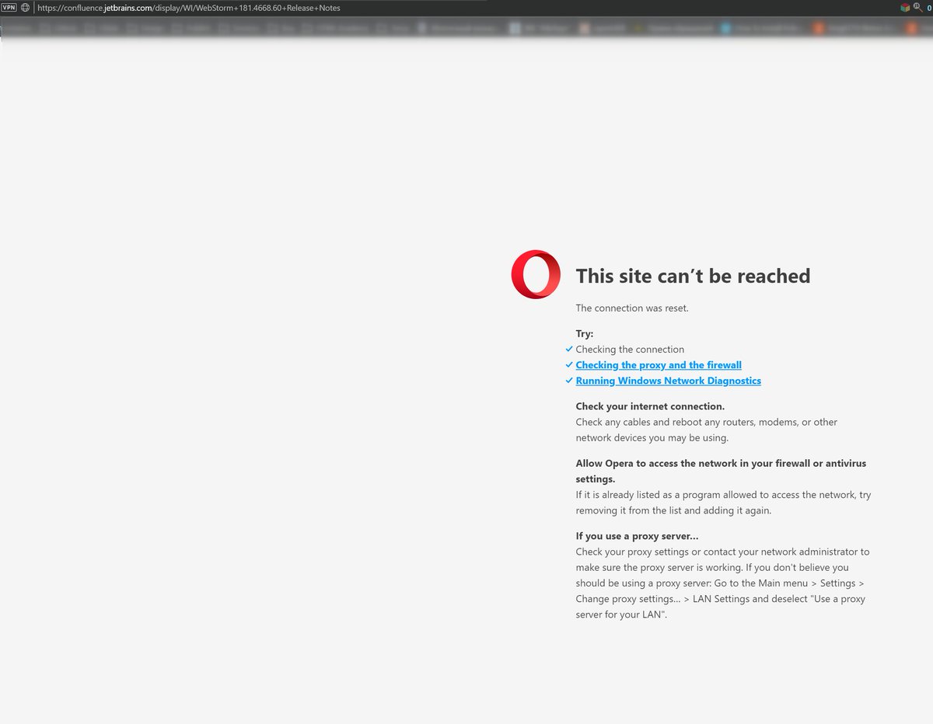Open the colored cube extension icon

[x=905, y=8]
